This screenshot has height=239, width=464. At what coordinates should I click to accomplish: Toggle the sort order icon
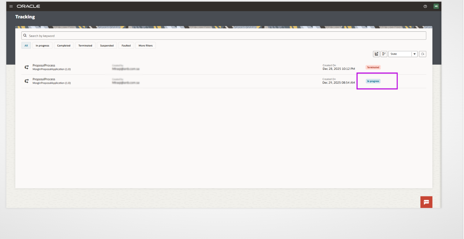[x=384, y=54]
